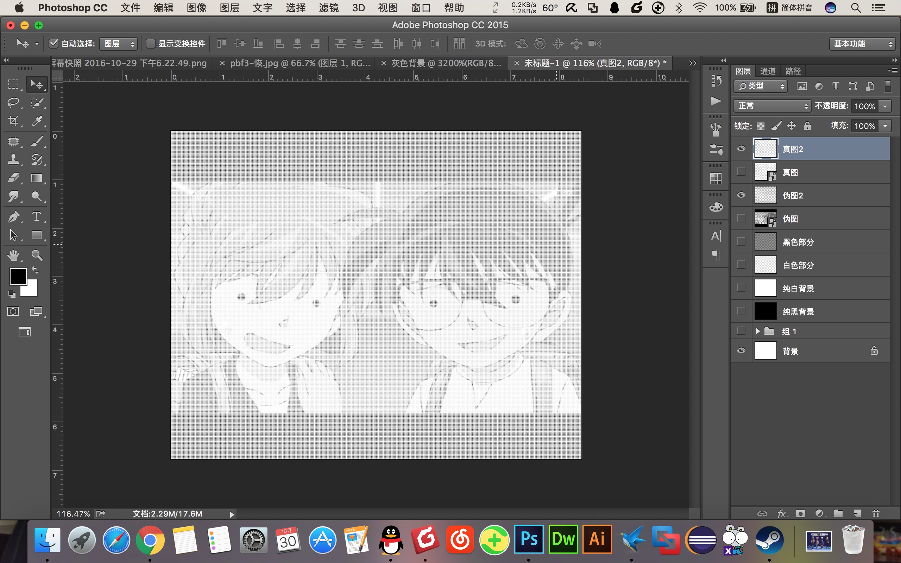Switch to the 通道 tab

768,71
